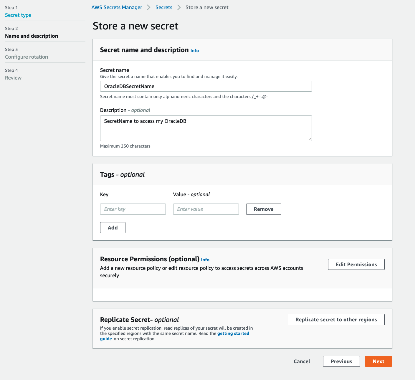Click the Description resize handle
The height and width of the screenshot is (380, 415).
[310, 139]
